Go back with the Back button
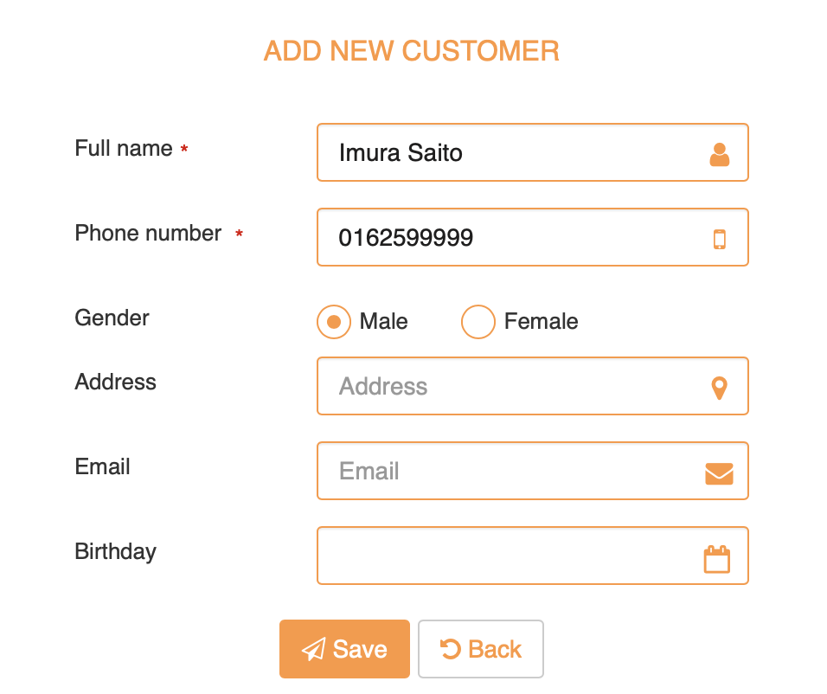The width and height of the screenshot is (827, 694). [x=481, y=649]
